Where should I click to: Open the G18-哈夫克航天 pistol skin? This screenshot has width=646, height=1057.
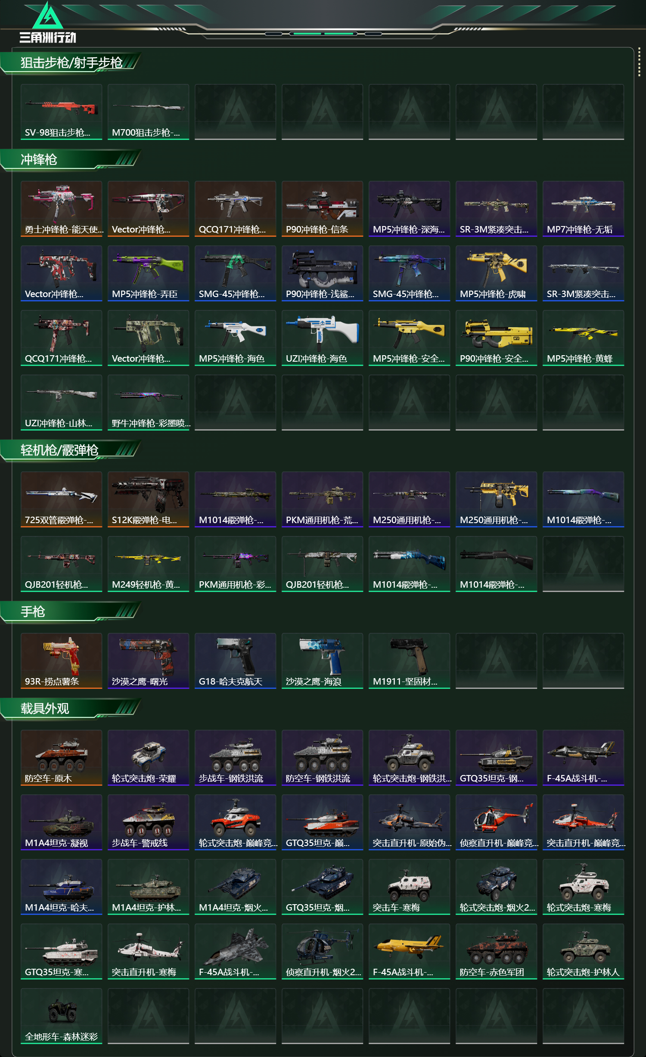(x=235, y=661)
